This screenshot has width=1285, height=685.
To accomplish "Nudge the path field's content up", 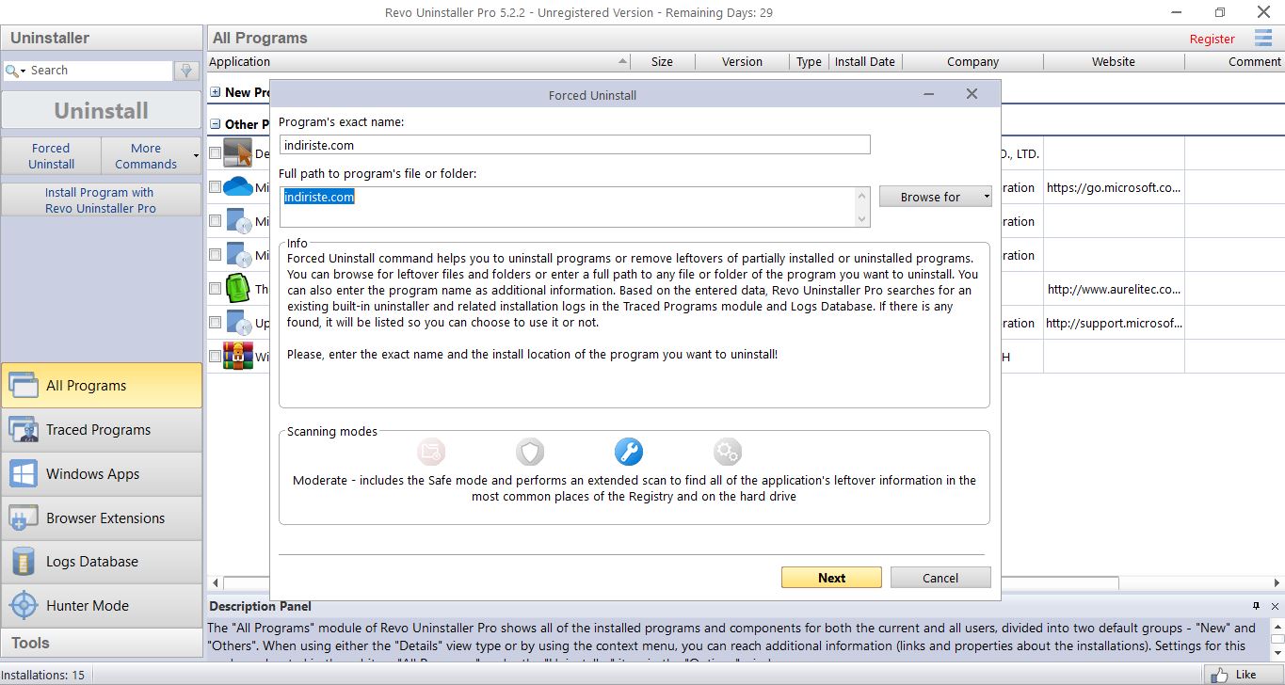I will coord(861,195).
